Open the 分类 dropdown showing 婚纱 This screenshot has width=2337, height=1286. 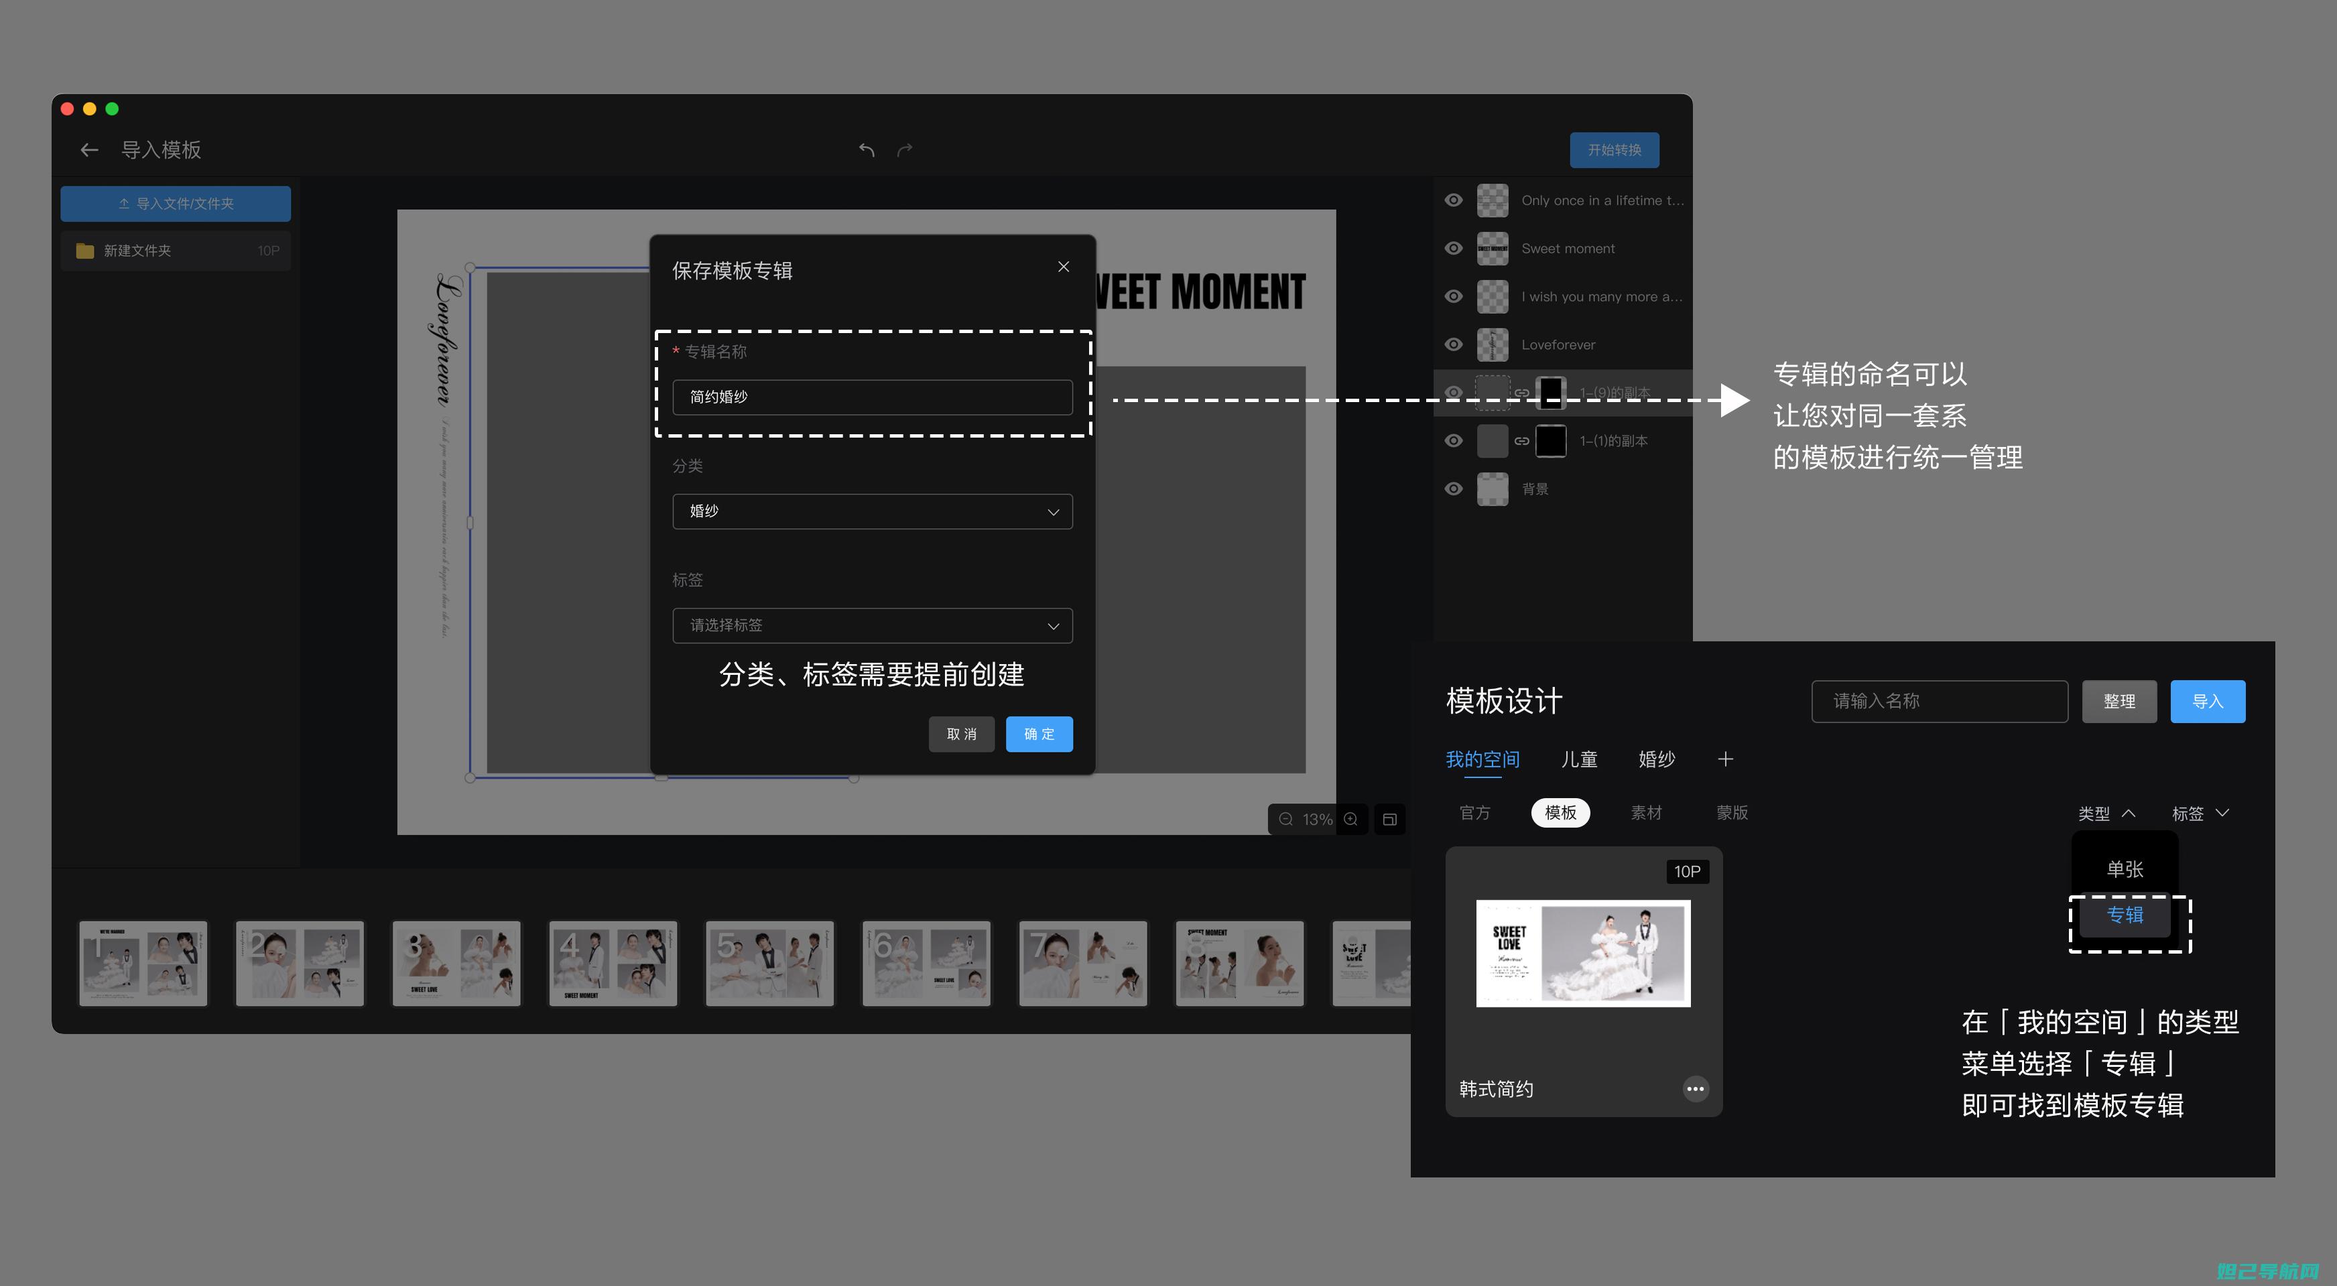tap(872, 511)
